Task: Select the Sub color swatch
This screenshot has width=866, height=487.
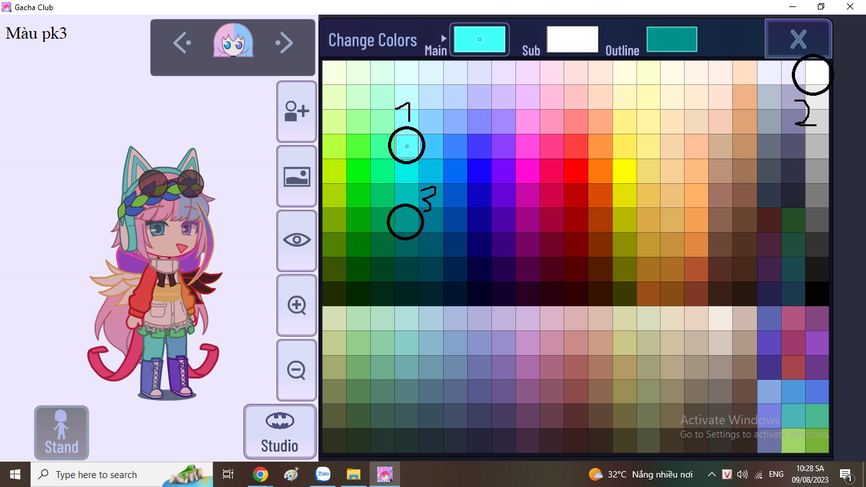Action: point(572,39)
